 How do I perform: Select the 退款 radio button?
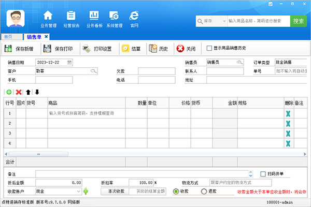204,191
